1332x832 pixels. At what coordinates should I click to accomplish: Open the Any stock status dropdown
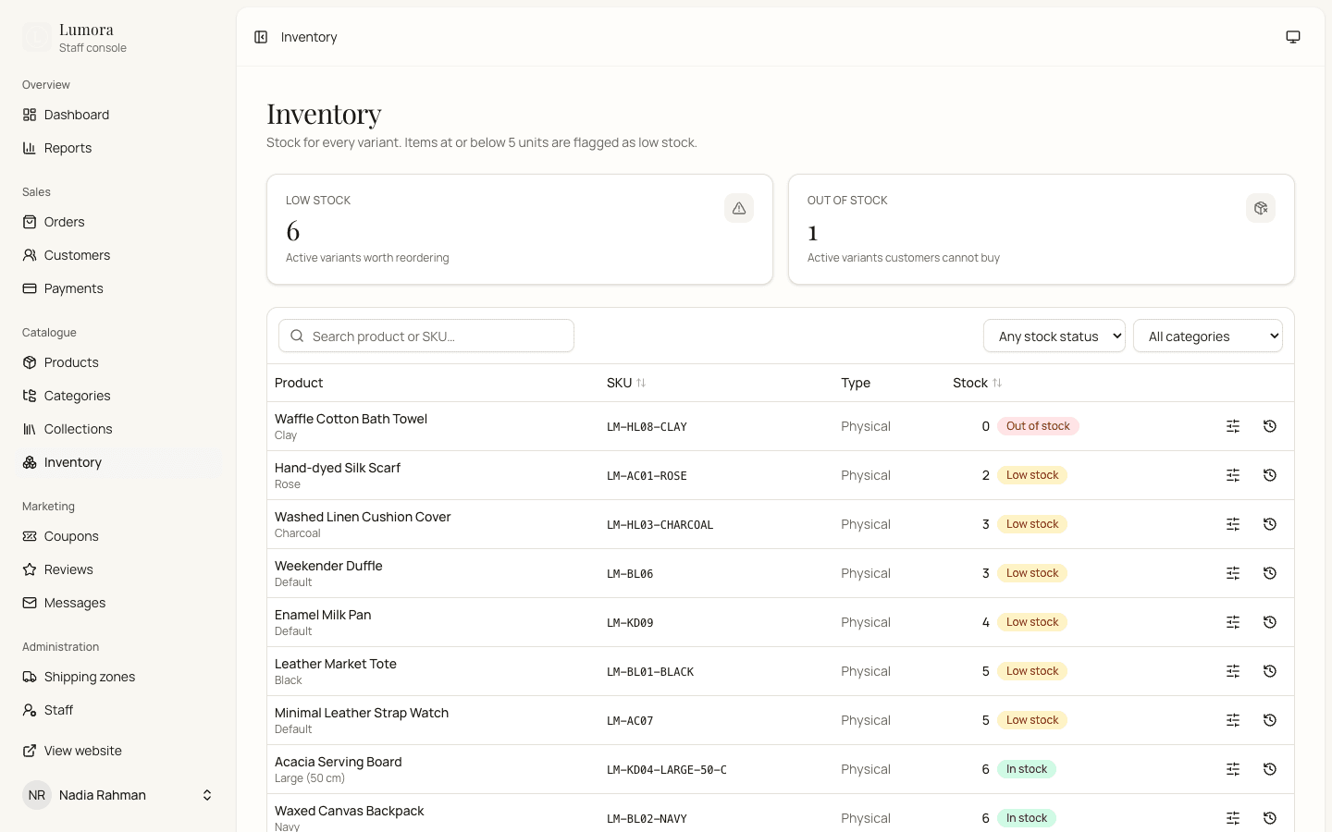(1054, 336)
